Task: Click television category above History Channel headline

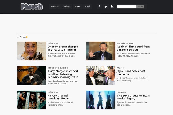Action: 53,92
